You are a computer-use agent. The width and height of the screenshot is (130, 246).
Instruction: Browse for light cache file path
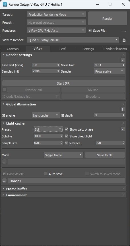4,162
